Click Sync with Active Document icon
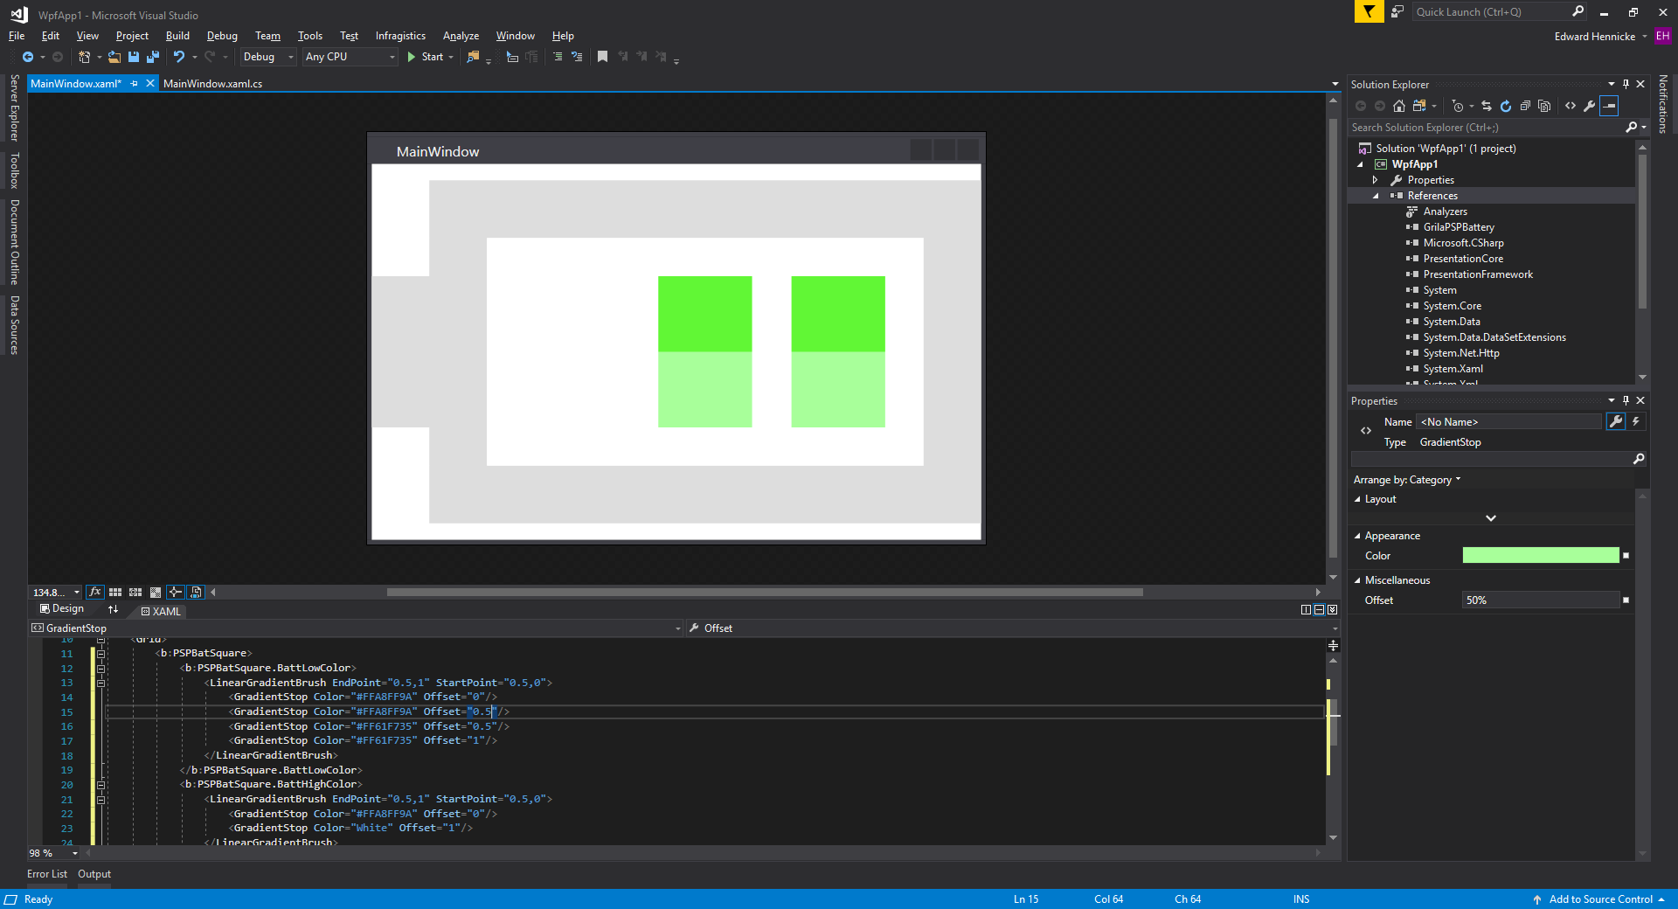Viewport: 1678px width, 909px height. [1487, 106]
